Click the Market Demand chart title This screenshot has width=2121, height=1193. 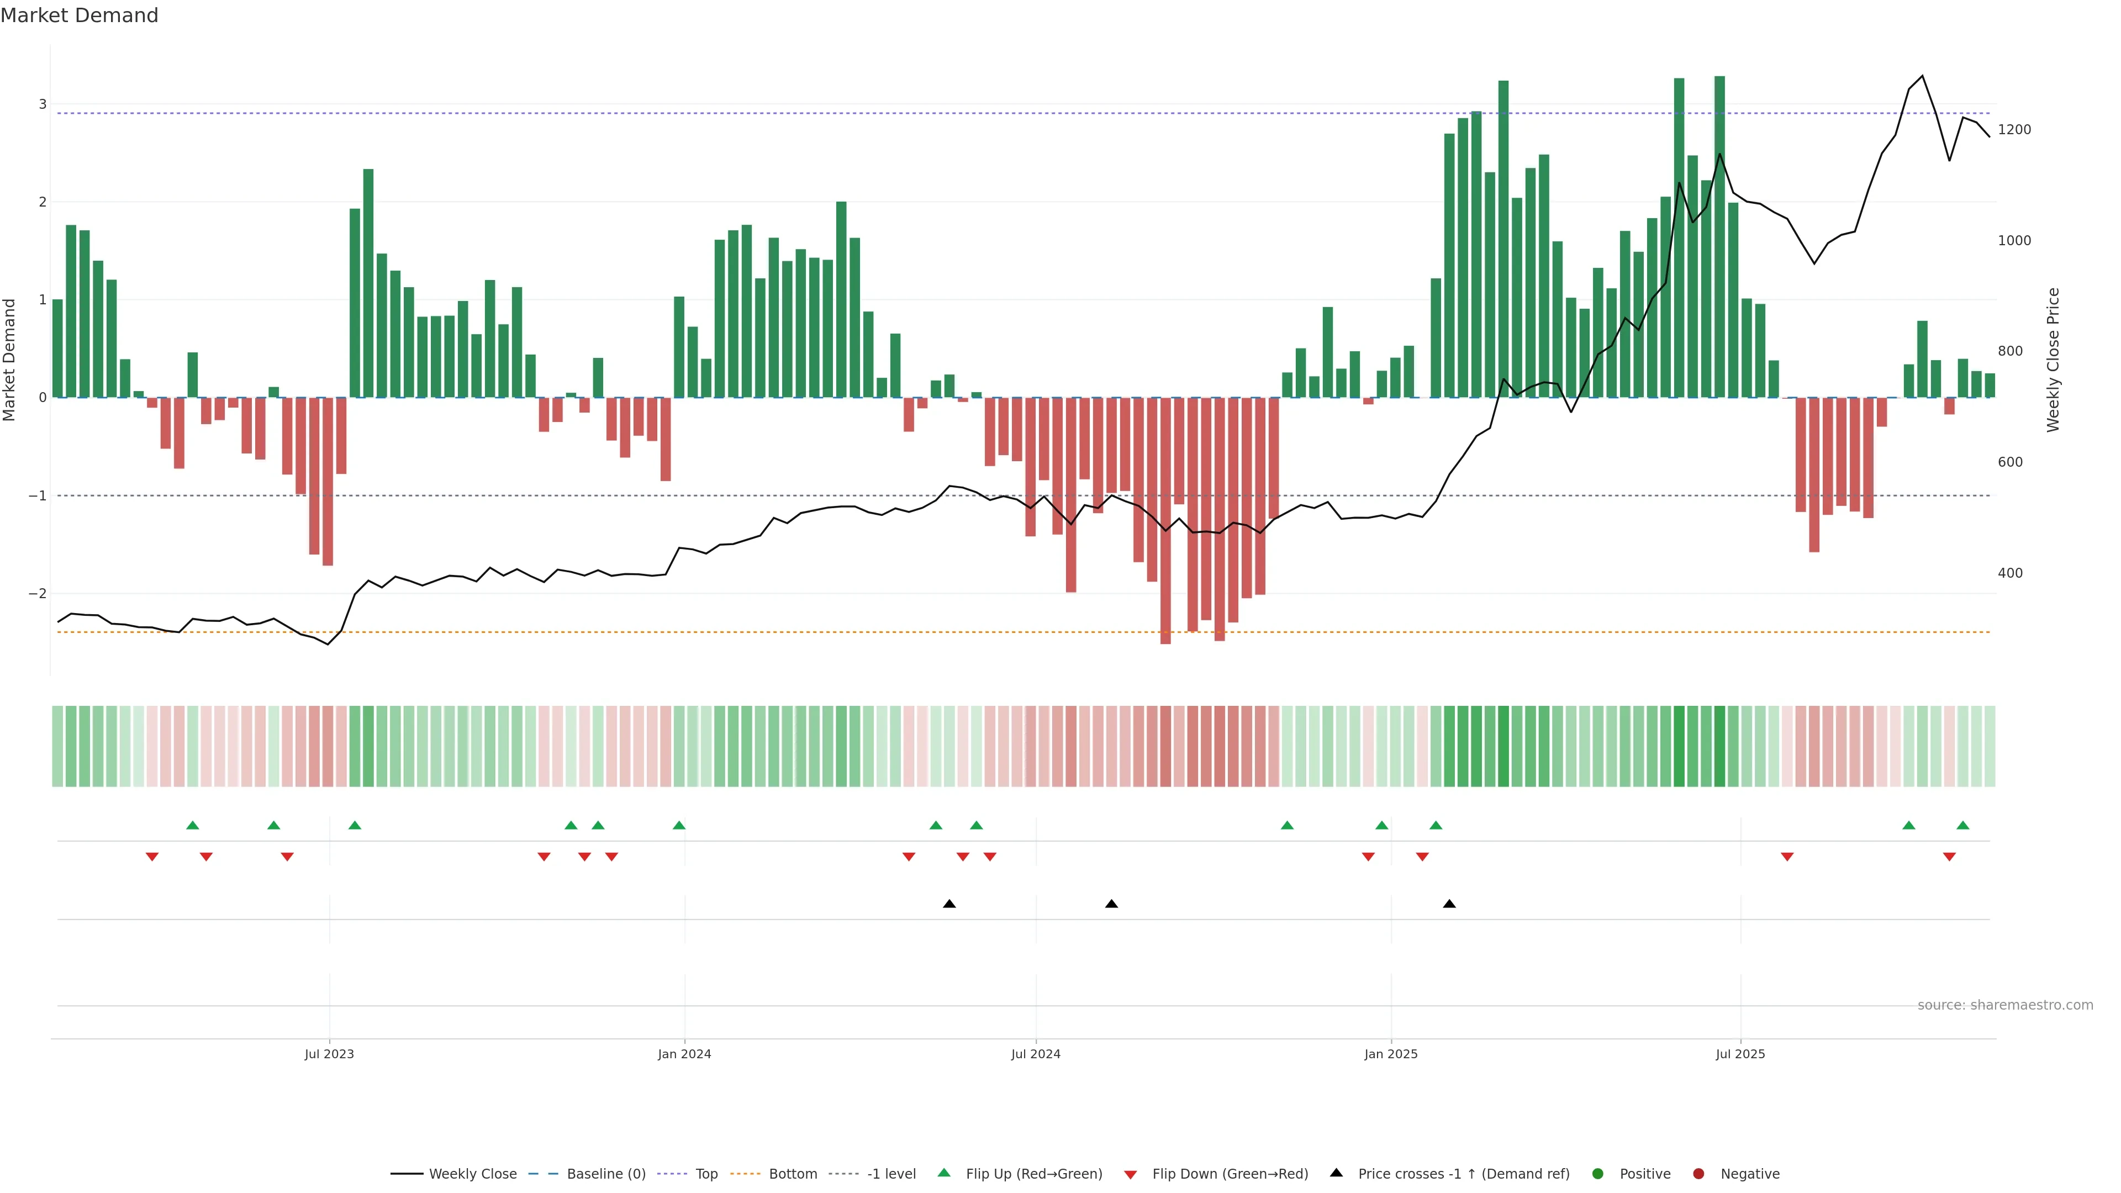[79, 15]
